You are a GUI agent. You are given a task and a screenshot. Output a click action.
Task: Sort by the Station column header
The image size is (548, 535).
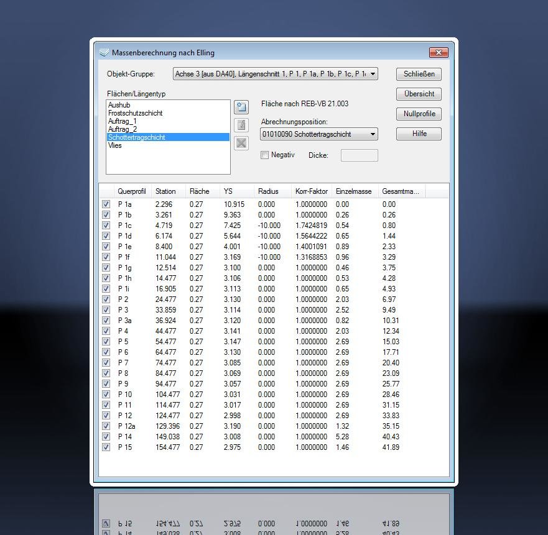[x=169, y=191]
